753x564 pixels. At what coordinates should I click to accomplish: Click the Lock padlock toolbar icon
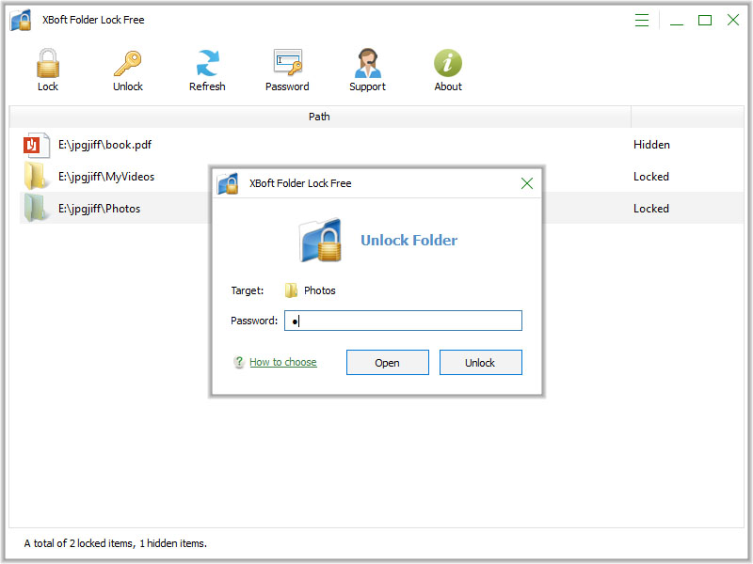pos(47,64)
